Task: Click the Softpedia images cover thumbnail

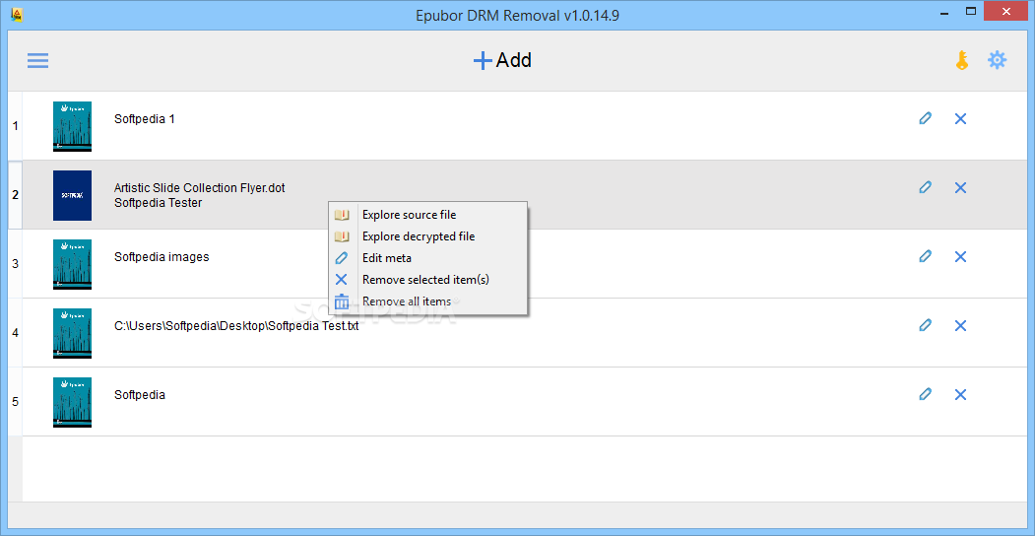Action: tap(73, 264)
